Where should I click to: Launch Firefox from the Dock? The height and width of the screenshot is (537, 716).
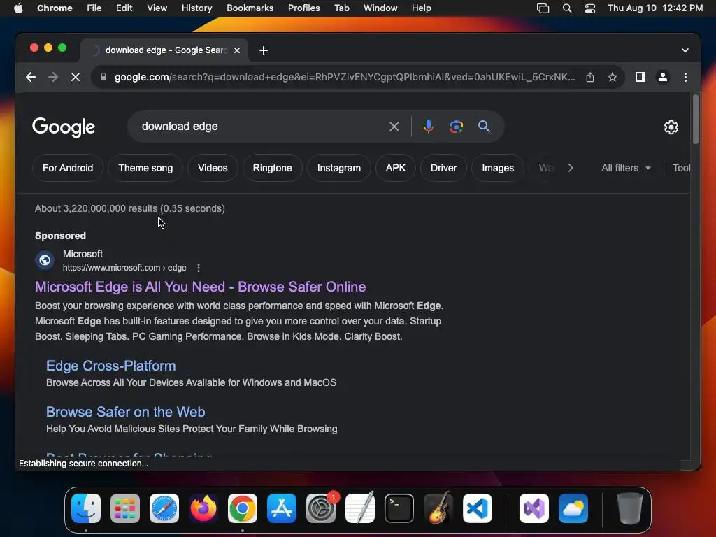pos(203,508)
